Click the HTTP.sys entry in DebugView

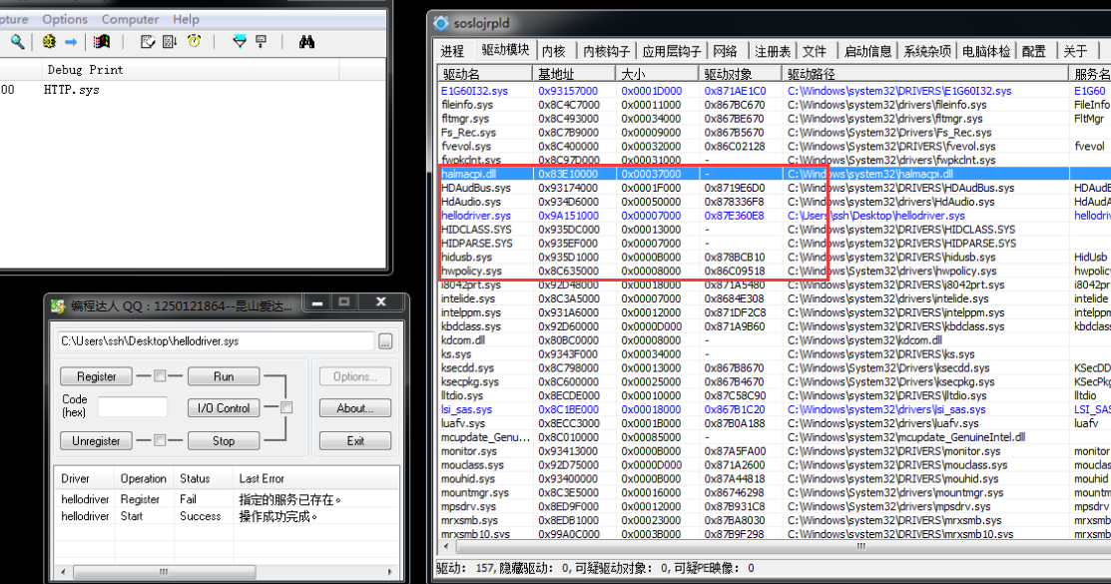click(72, 90)
